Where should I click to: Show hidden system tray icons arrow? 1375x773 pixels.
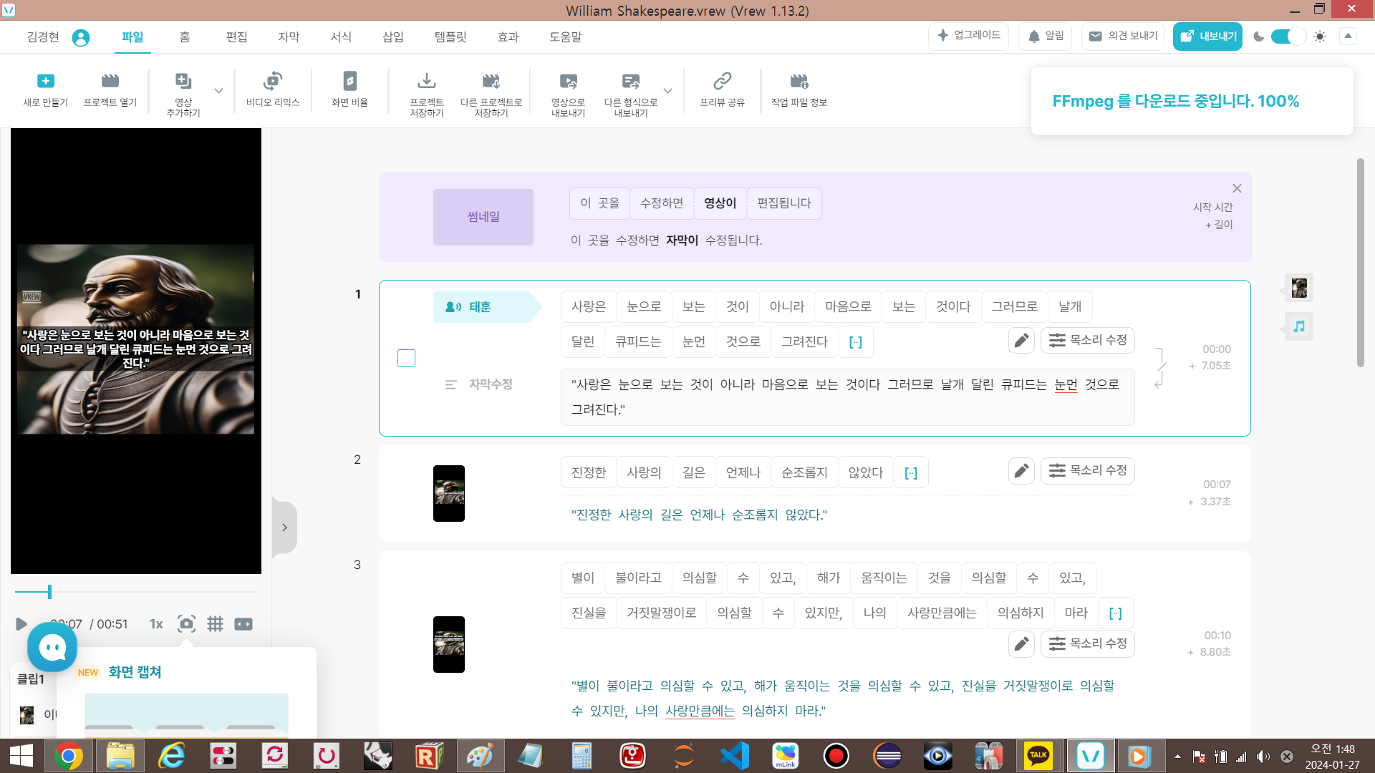tap(1177, 756)
